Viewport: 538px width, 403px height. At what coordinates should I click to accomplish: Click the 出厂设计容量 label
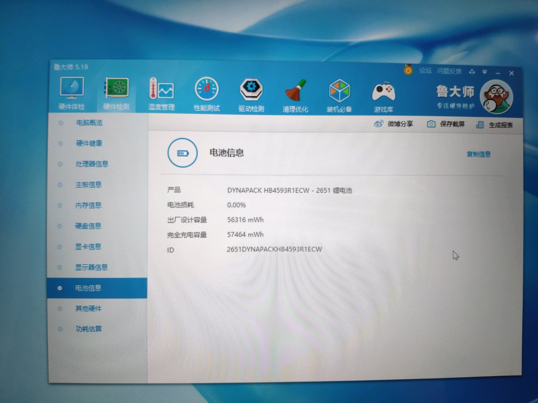tap(187, 220)
